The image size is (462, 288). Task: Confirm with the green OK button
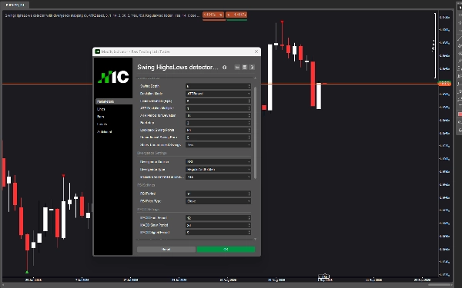coord(226,249)
